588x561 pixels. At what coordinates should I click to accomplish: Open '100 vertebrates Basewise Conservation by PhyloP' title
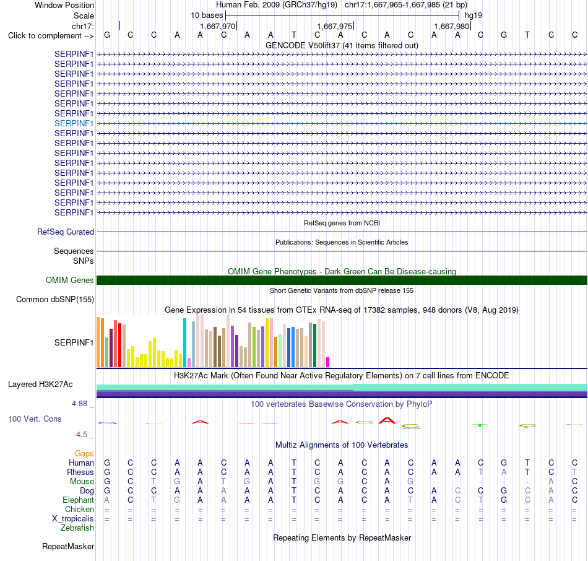tap(342, 404)
